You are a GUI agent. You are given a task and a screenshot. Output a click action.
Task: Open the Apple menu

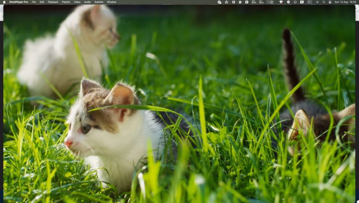[x=4, y=2]
